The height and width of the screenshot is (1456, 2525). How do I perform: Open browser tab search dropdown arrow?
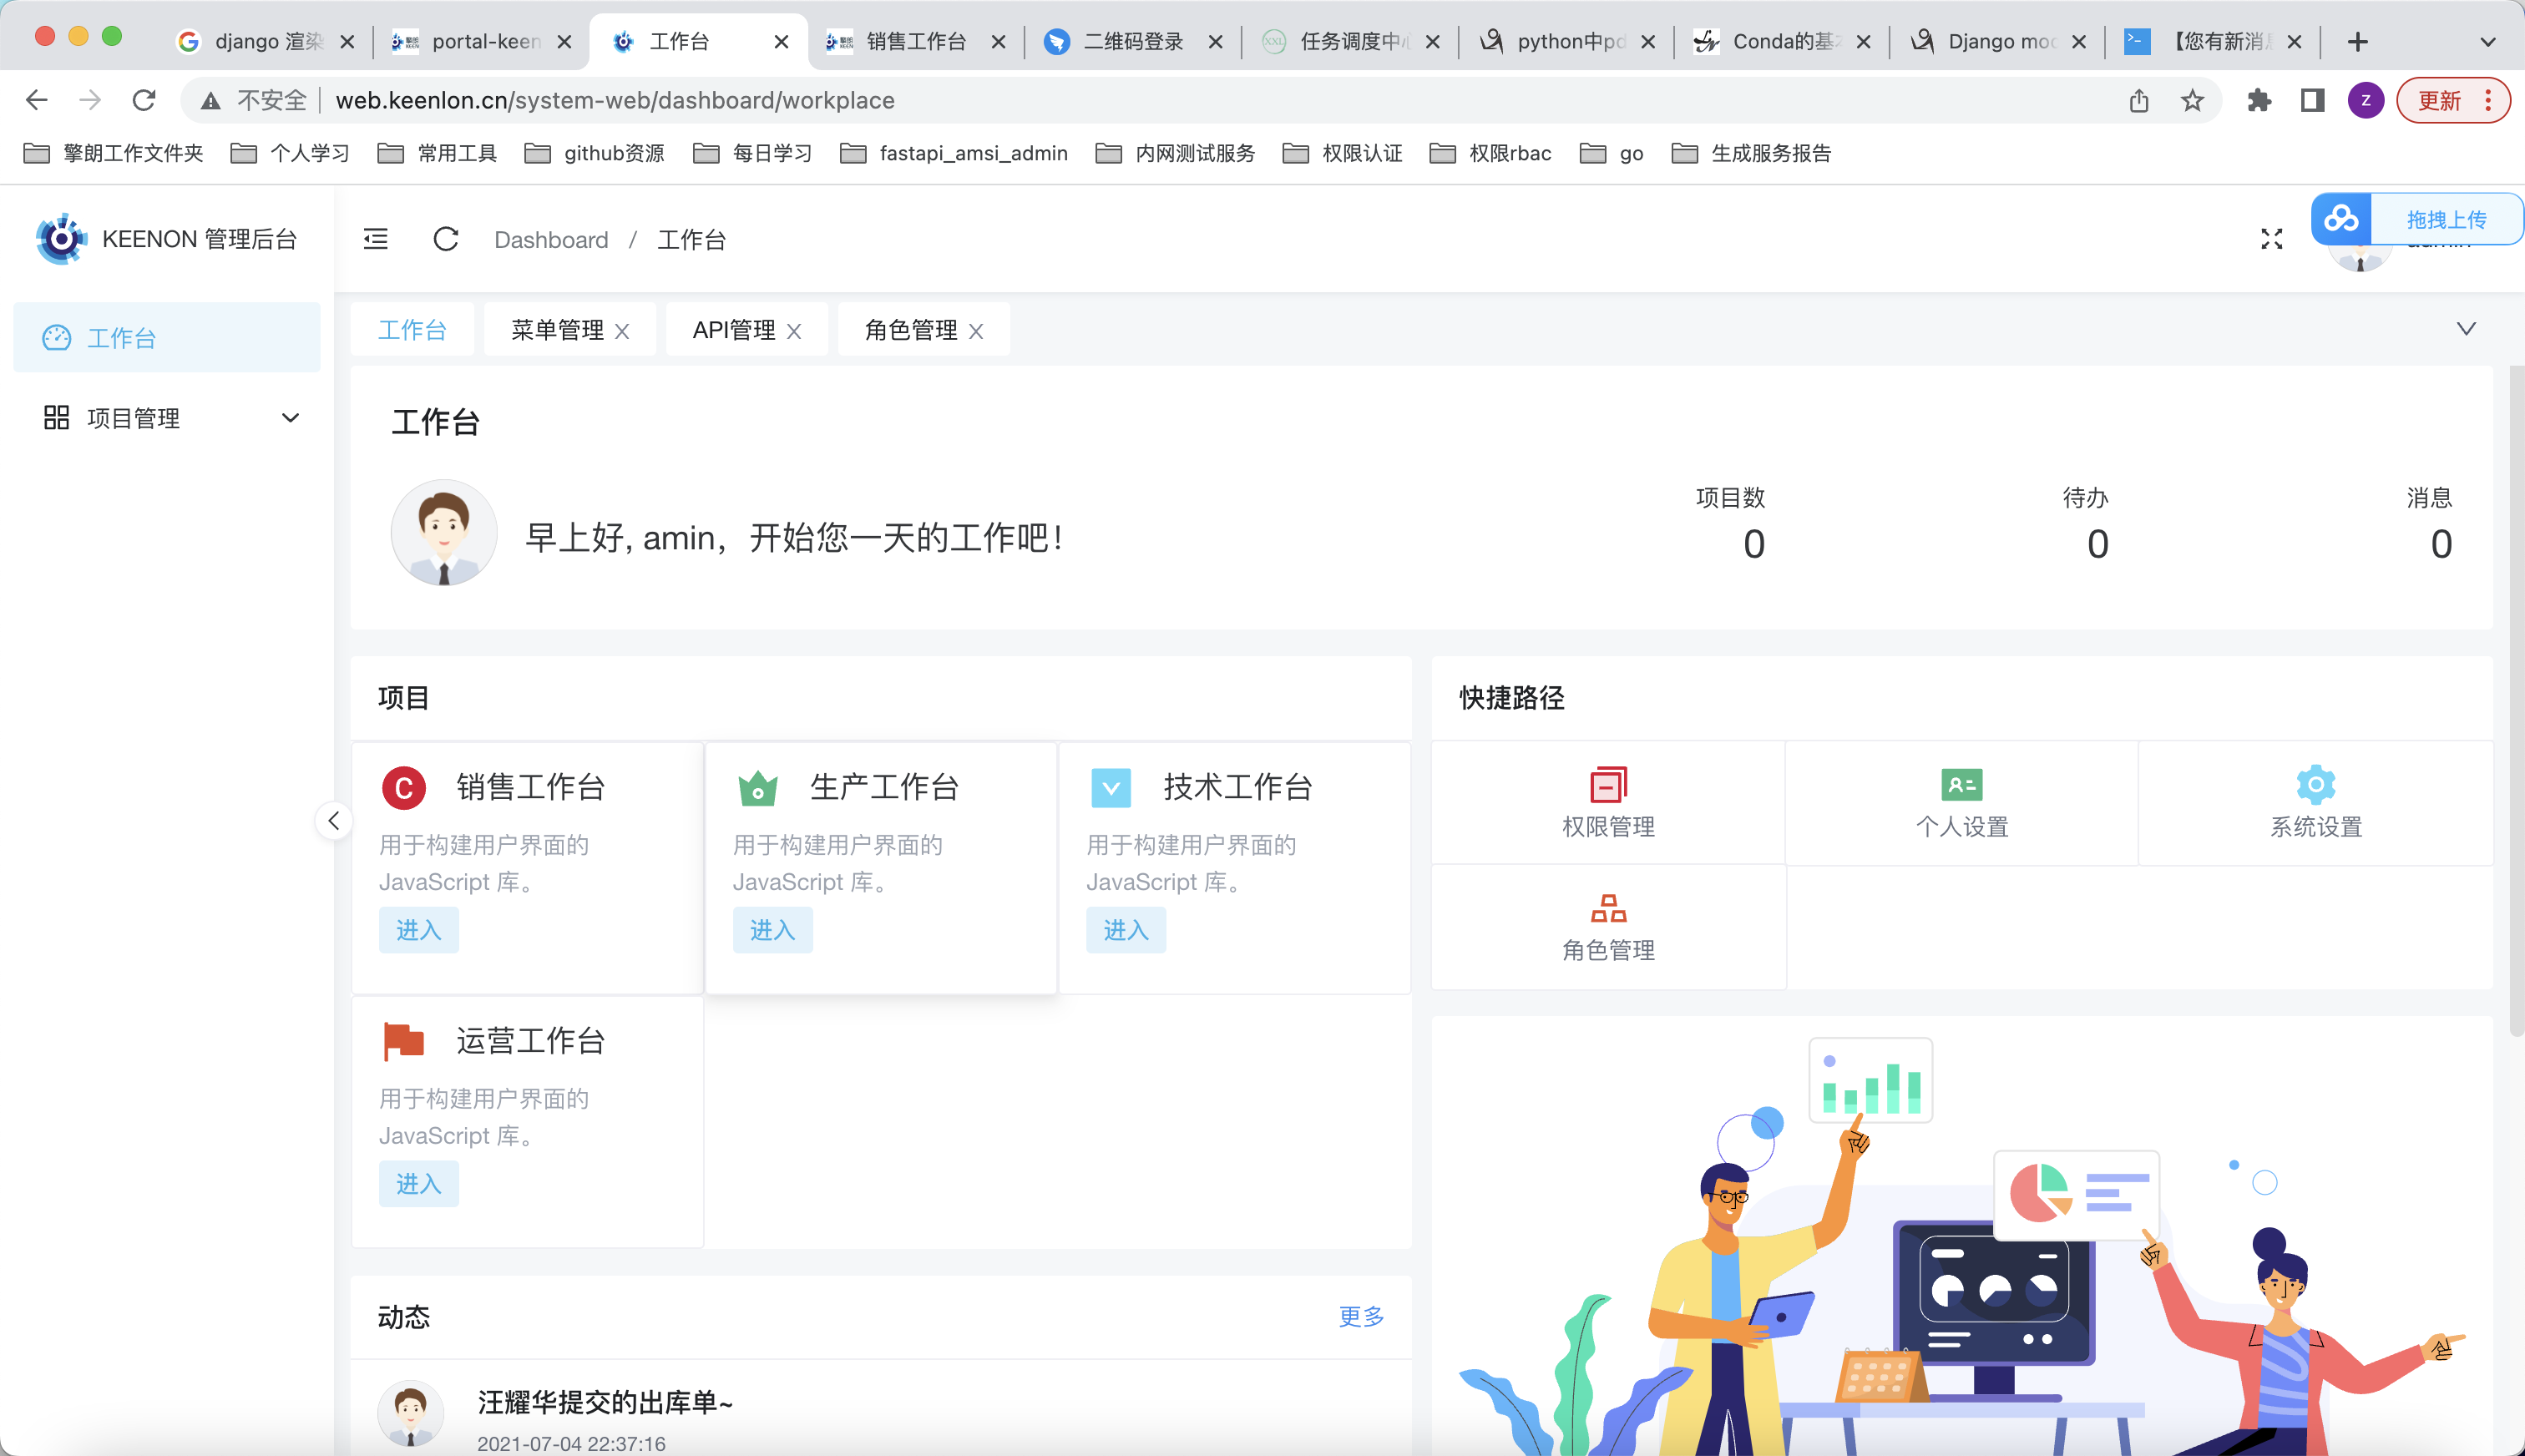(x=2488, y=41)
